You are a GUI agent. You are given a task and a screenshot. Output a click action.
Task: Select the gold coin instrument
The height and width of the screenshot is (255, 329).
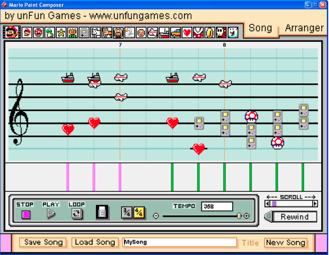tap(210, 33)
